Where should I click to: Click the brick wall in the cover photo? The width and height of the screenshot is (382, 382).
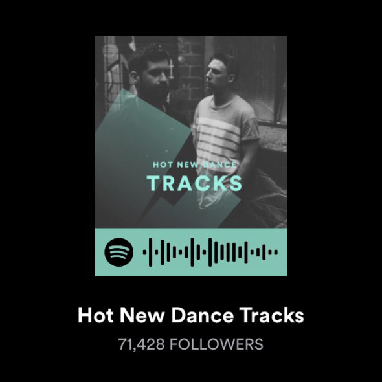191,68
